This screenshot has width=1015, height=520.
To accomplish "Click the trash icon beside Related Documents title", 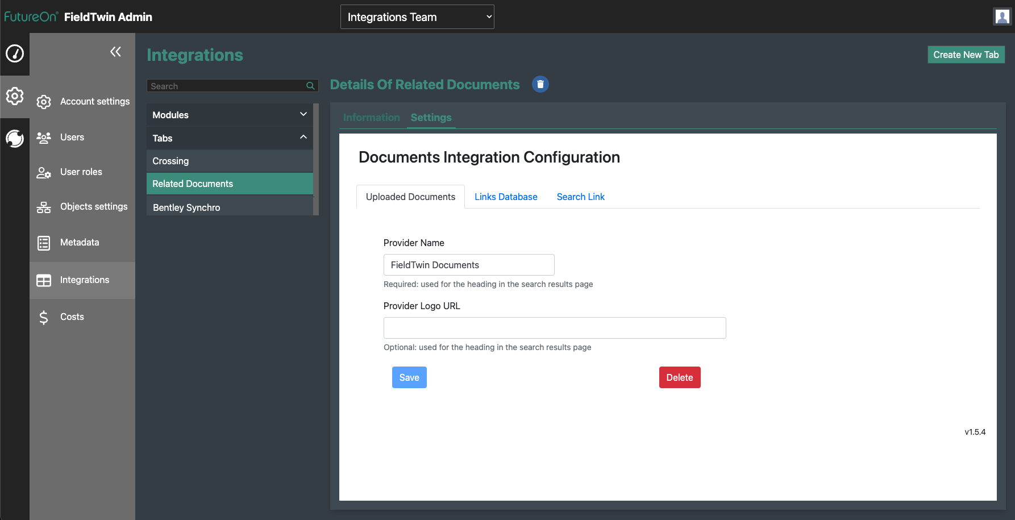I will 540,84.
